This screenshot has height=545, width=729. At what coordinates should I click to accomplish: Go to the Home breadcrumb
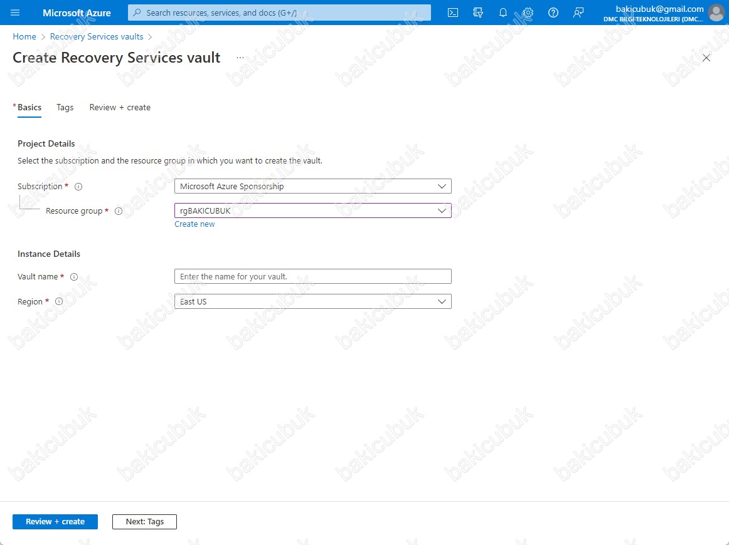pos(24,37)
